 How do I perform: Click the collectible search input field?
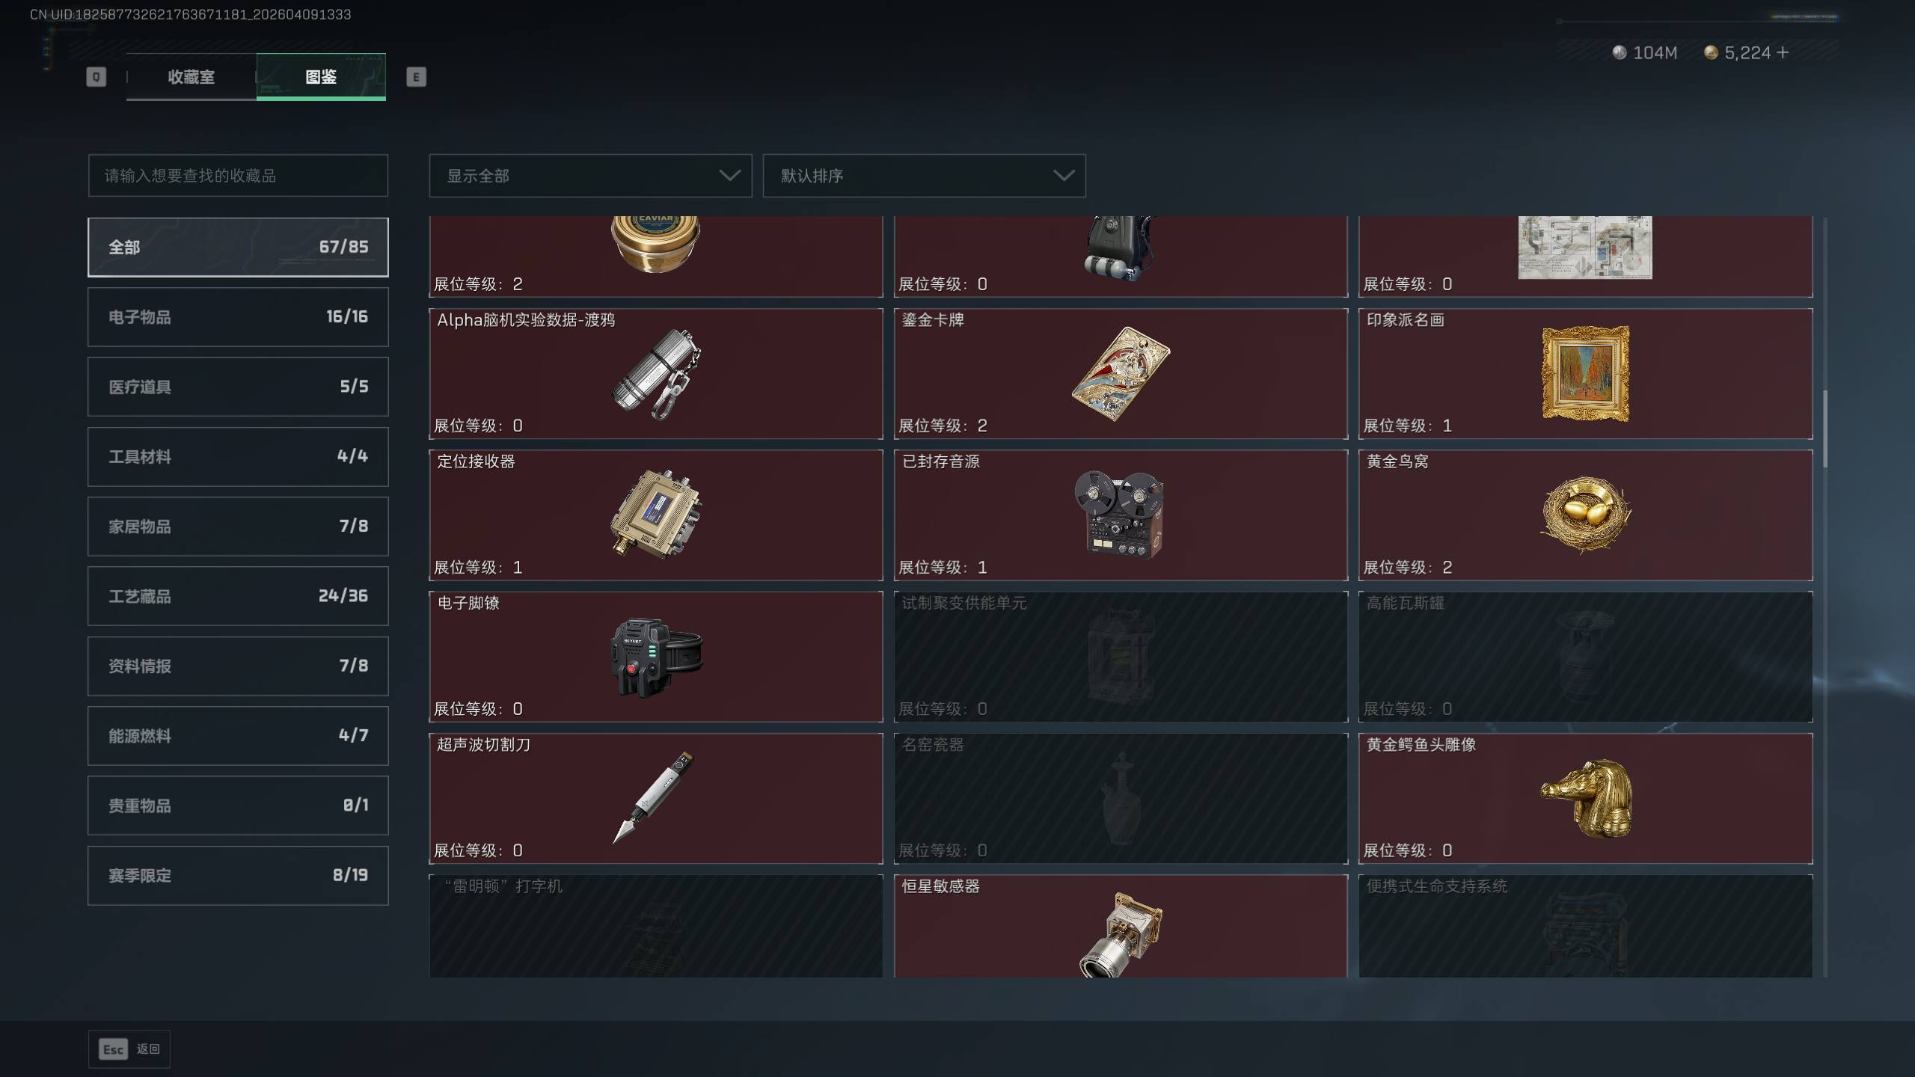click(238, 176)
